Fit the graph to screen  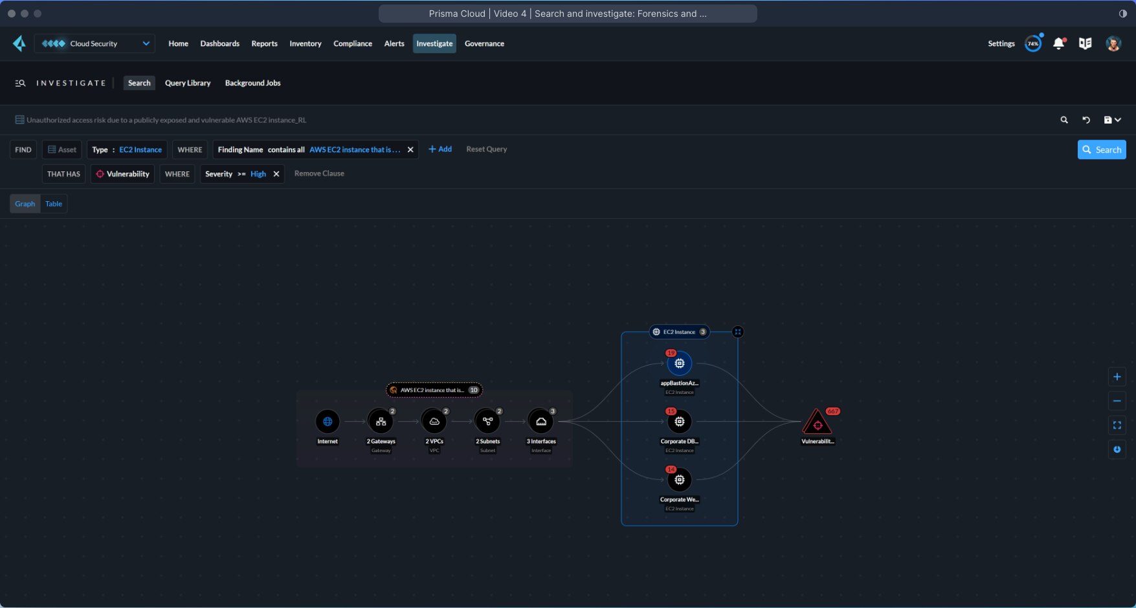[x=1117, y=425]
